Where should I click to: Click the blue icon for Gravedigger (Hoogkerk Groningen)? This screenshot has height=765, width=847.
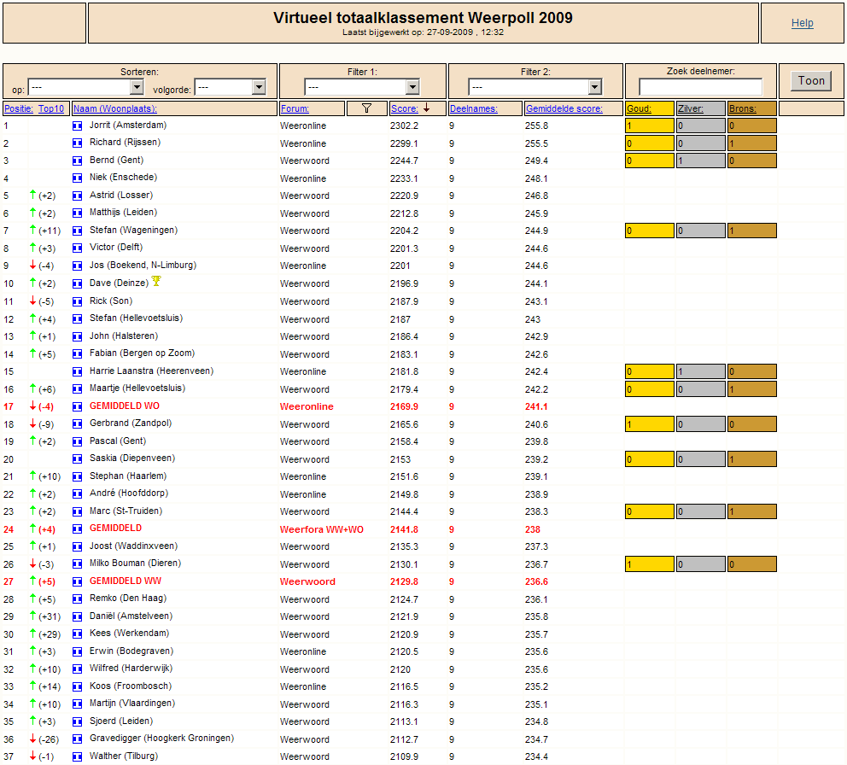pos(77,739)
